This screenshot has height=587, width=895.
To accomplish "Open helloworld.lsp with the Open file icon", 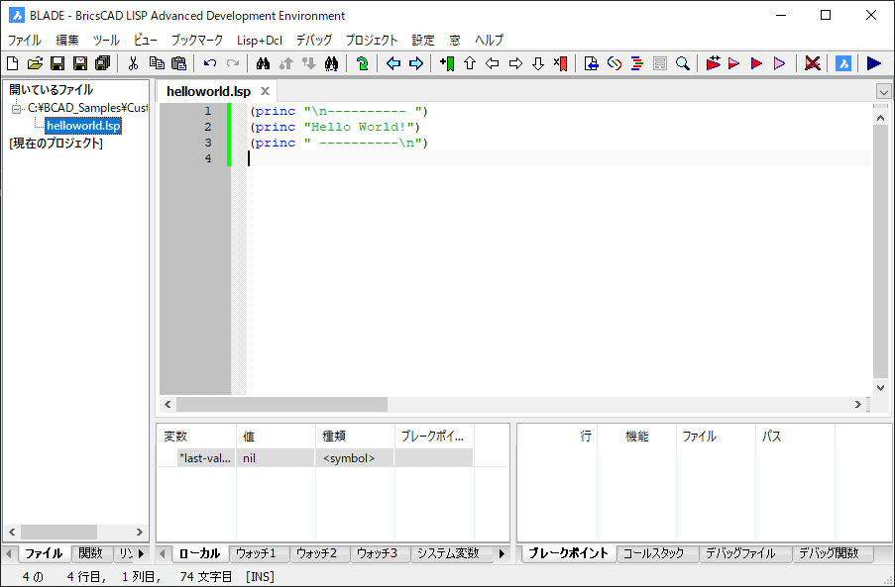I will [35, 65].
